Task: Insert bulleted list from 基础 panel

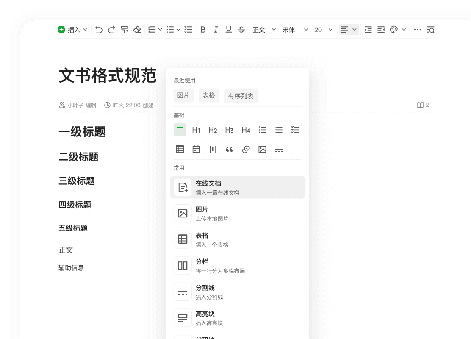Action: pos(279,130)
